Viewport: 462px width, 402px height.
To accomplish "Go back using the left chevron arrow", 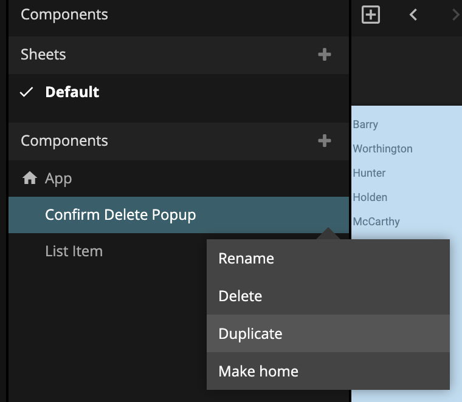I will pos(413,15).
